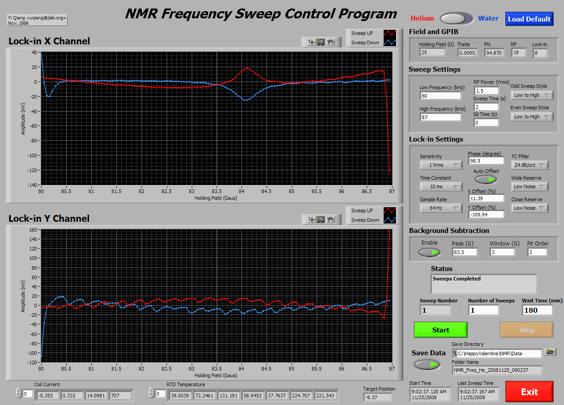Viewport: 564px width, 405px height.
Task: Click Sweep Time (s) input field
Action: [x=486, y=107]
